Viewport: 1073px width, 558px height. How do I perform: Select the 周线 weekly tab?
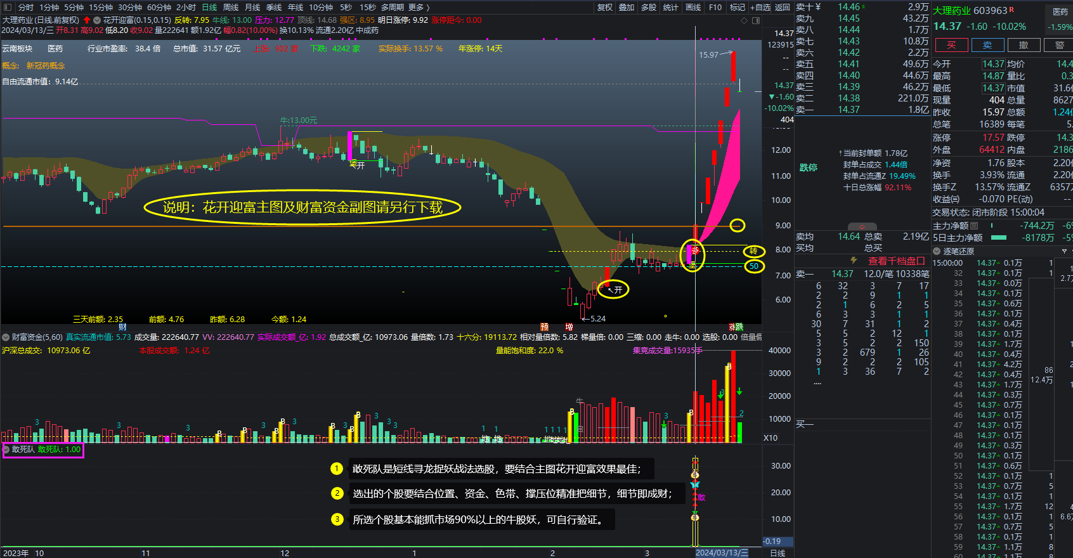tap(231, 7)
